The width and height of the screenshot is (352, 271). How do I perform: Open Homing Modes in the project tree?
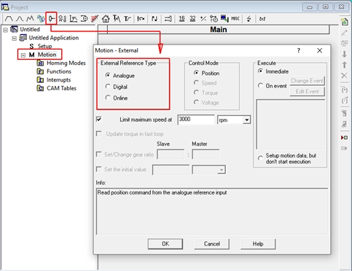coord(66,63)
